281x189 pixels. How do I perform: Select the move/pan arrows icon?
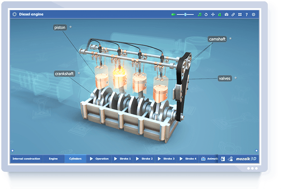[213, 14]
